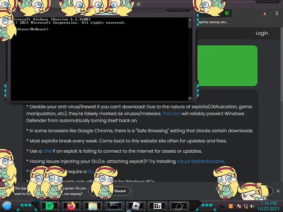
Task: Click the browser page vertical scrollbar
Action: 282,64
